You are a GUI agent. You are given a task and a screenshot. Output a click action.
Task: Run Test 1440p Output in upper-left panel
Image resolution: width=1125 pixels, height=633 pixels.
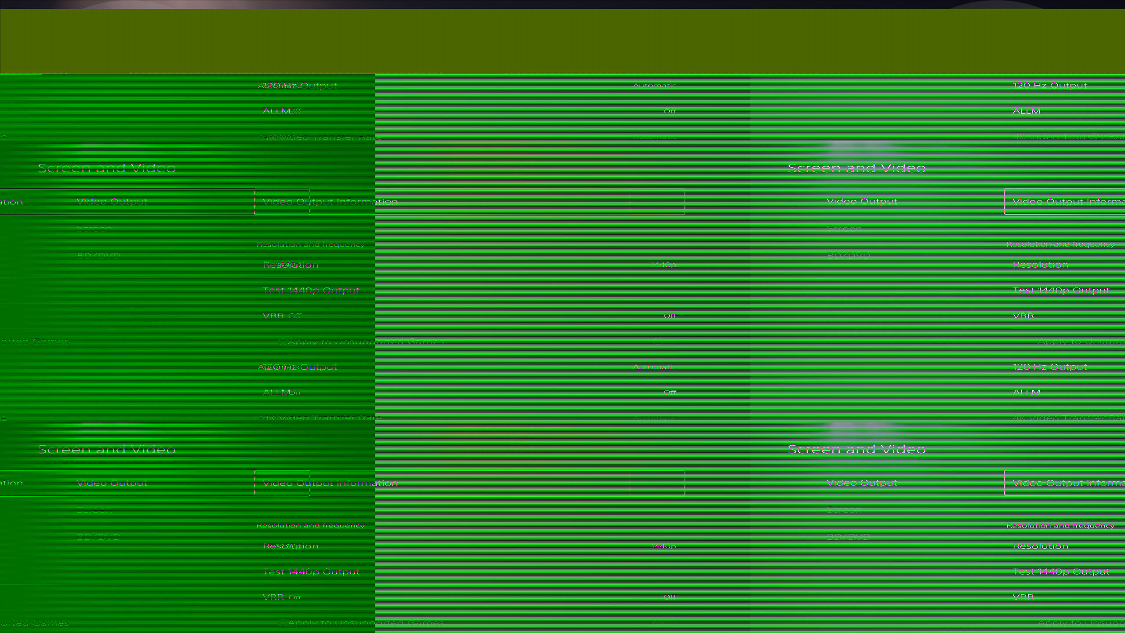(x=311, y=291)
